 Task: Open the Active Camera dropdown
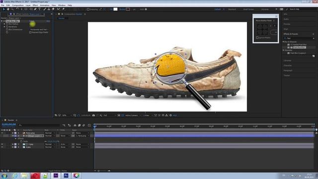tap(133, 115)
